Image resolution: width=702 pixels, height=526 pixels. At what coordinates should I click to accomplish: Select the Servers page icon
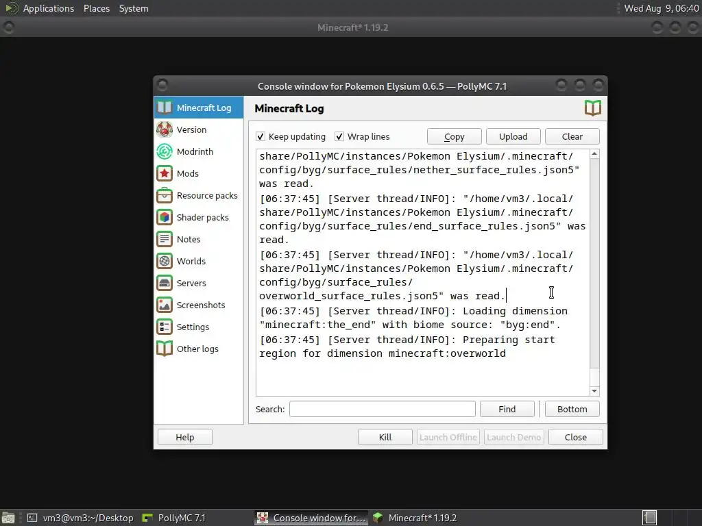pyautogui.click(x=165, y=283)
